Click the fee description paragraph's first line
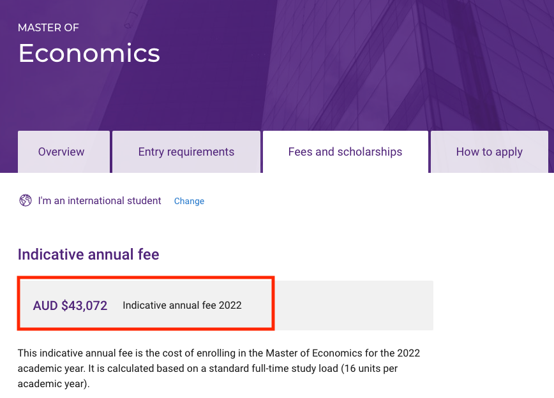 point(219,353)
